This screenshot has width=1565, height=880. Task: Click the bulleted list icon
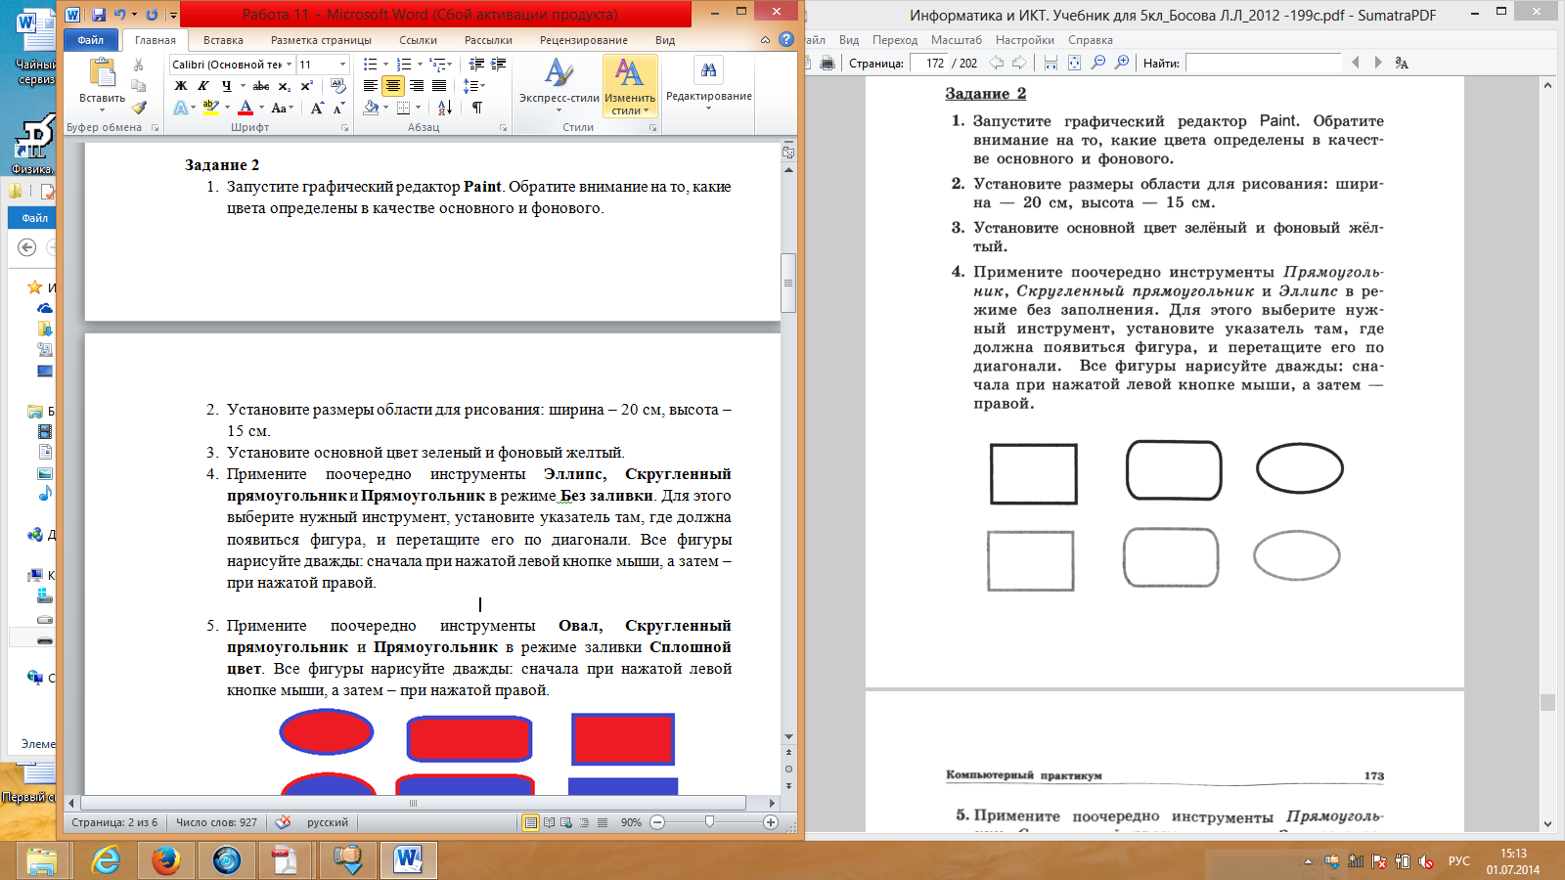(x=370, y=65)
